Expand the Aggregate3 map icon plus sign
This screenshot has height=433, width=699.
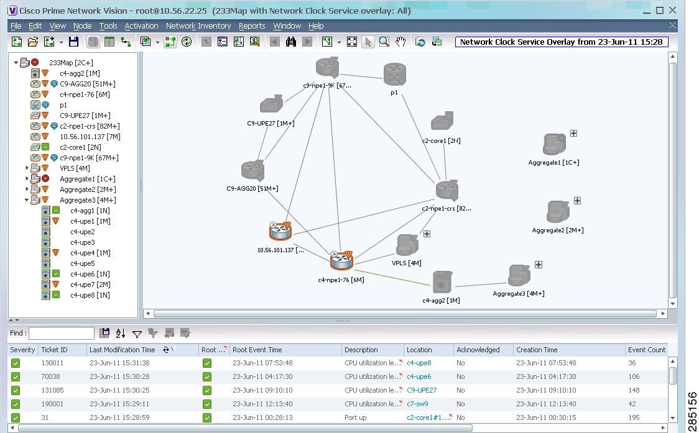click(x=539, y=265)
